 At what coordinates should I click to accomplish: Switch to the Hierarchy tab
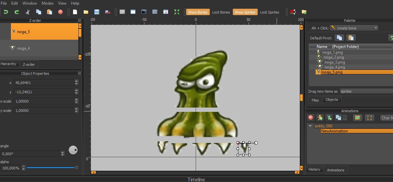9,64
